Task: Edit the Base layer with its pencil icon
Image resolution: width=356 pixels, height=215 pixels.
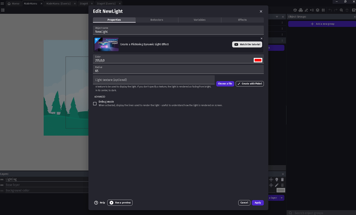Action: 276,185
